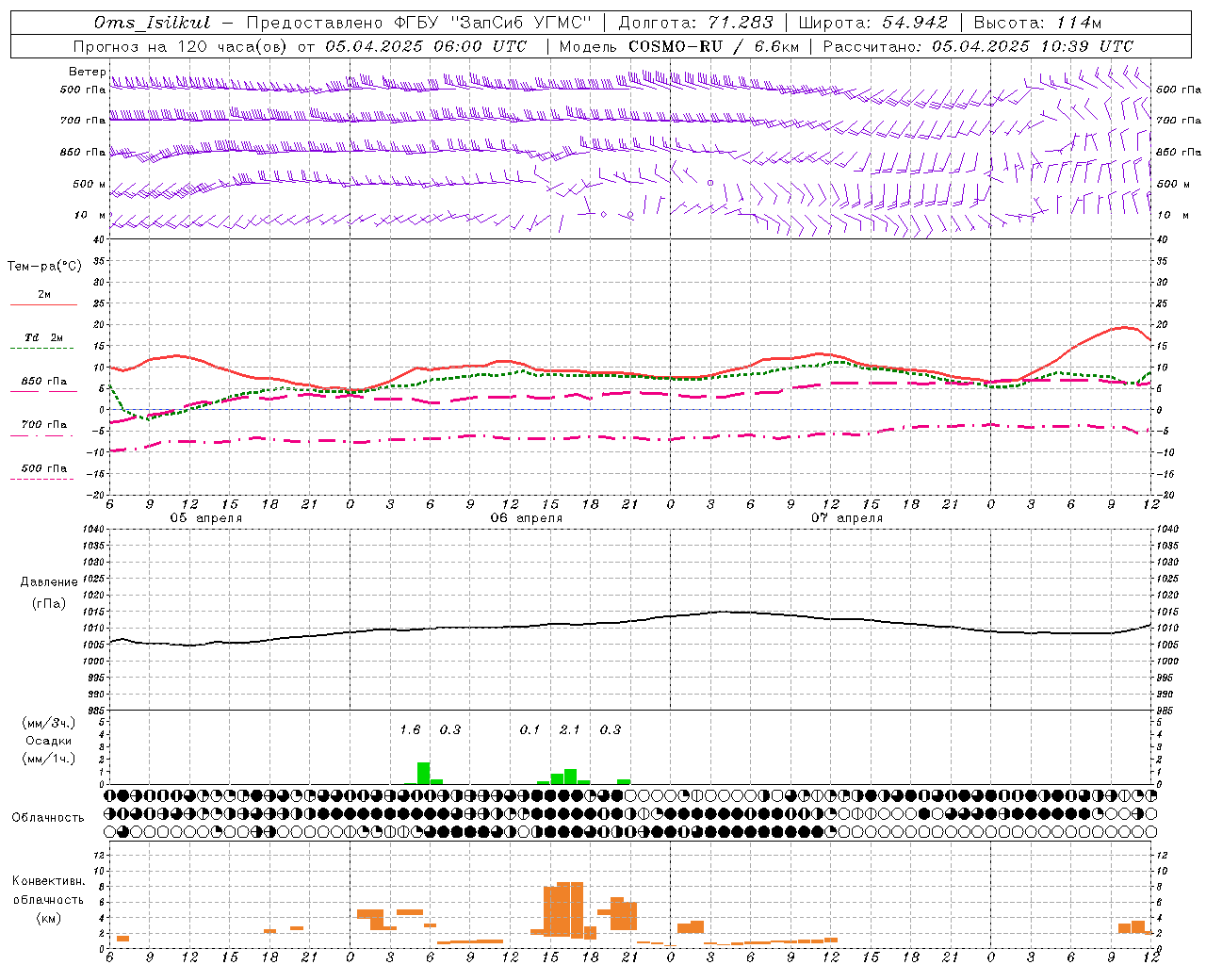Click the Давление pressure panel label

[49, 582]
